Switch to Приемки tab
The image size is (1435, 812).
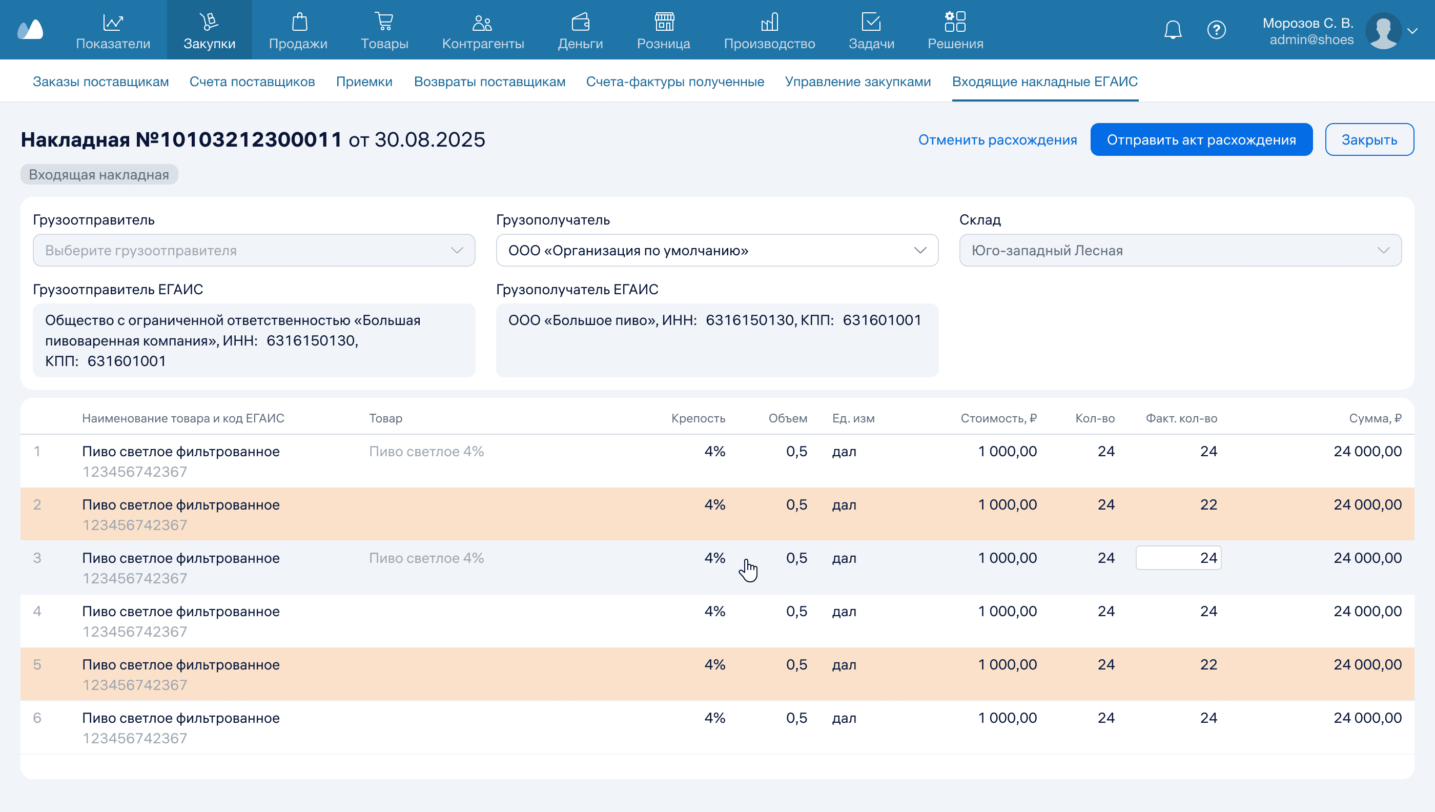[364, 82]
